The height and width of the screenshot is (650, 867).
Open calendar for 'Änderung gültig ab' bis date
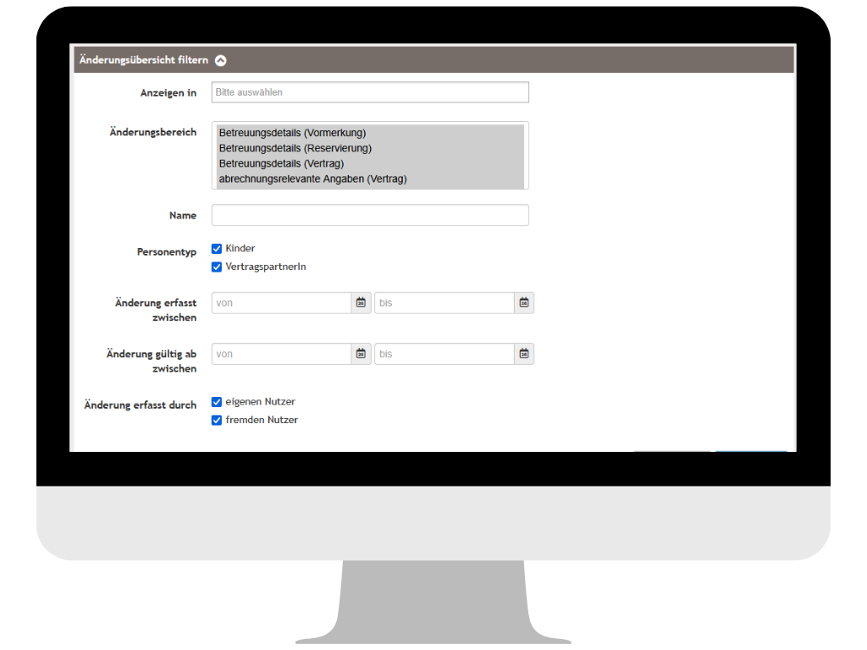point(524,354)
